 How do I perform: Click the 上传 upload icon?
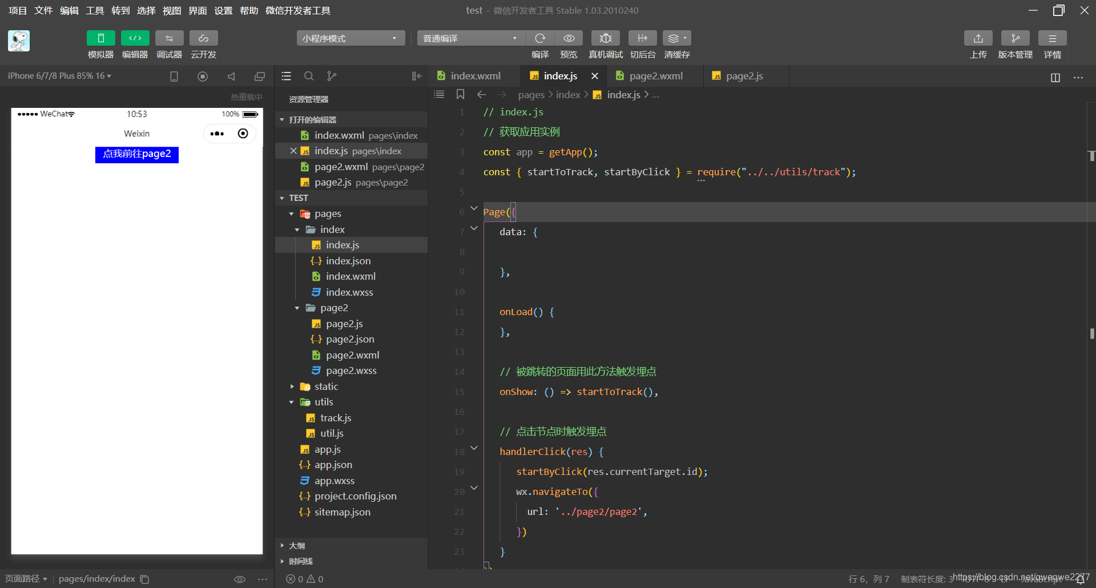tap(978, 38)
